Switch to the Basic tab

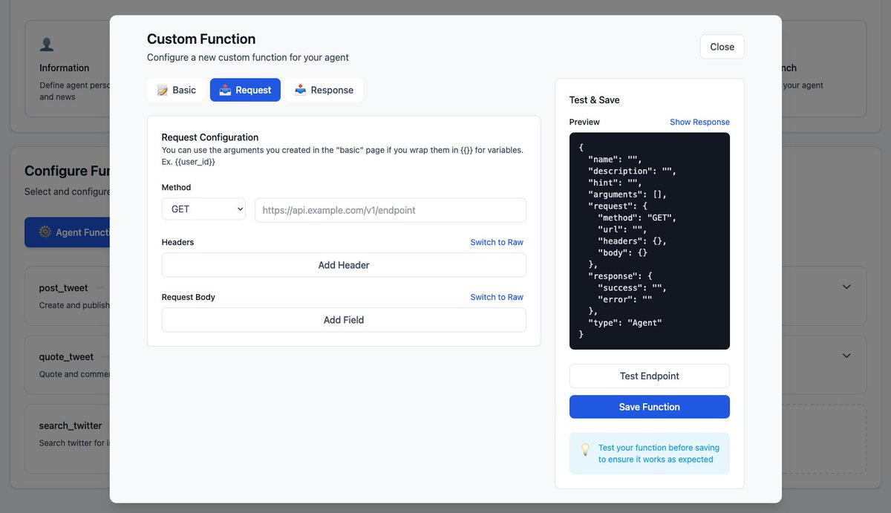pyautogui.click(x=176, y=89)
